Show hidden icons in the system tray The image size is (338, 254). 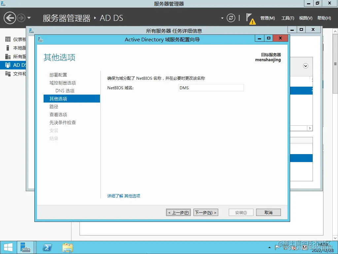point(270,247)
